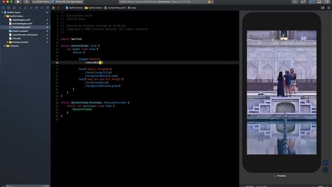Open the Find navigator magnifier icon
Viewport: 332px width, 187px height.
pos(20,8)
